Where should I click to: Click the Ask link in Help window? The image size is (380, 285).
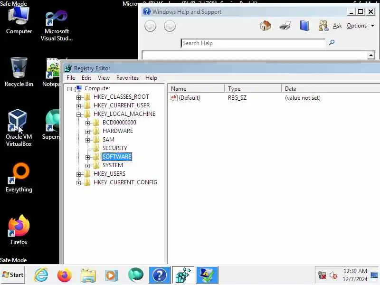point(337,26)
